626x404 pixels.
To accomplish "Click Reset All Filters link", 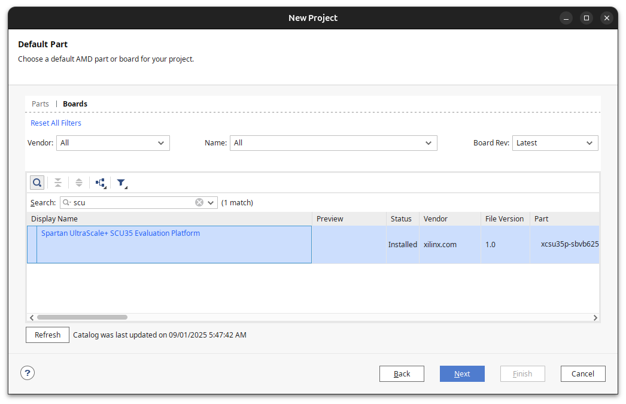I will click(x=56, y=123).
